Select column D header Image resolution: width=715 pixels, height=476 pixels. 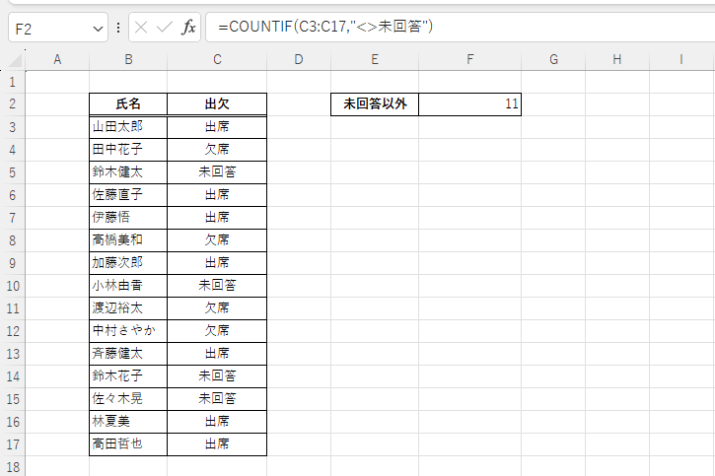click(299, 59)
